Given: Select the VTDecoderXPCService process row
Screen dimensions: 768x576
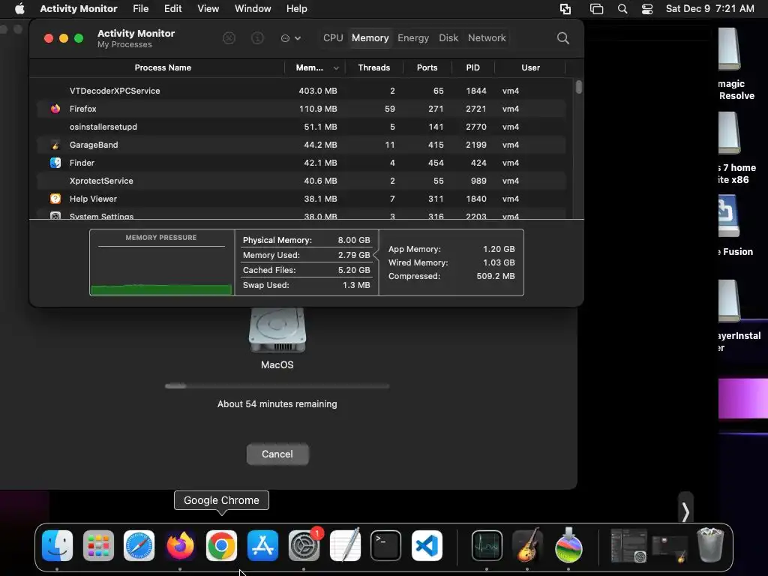Looking at the screenshot, I should (x=301, y=91).
